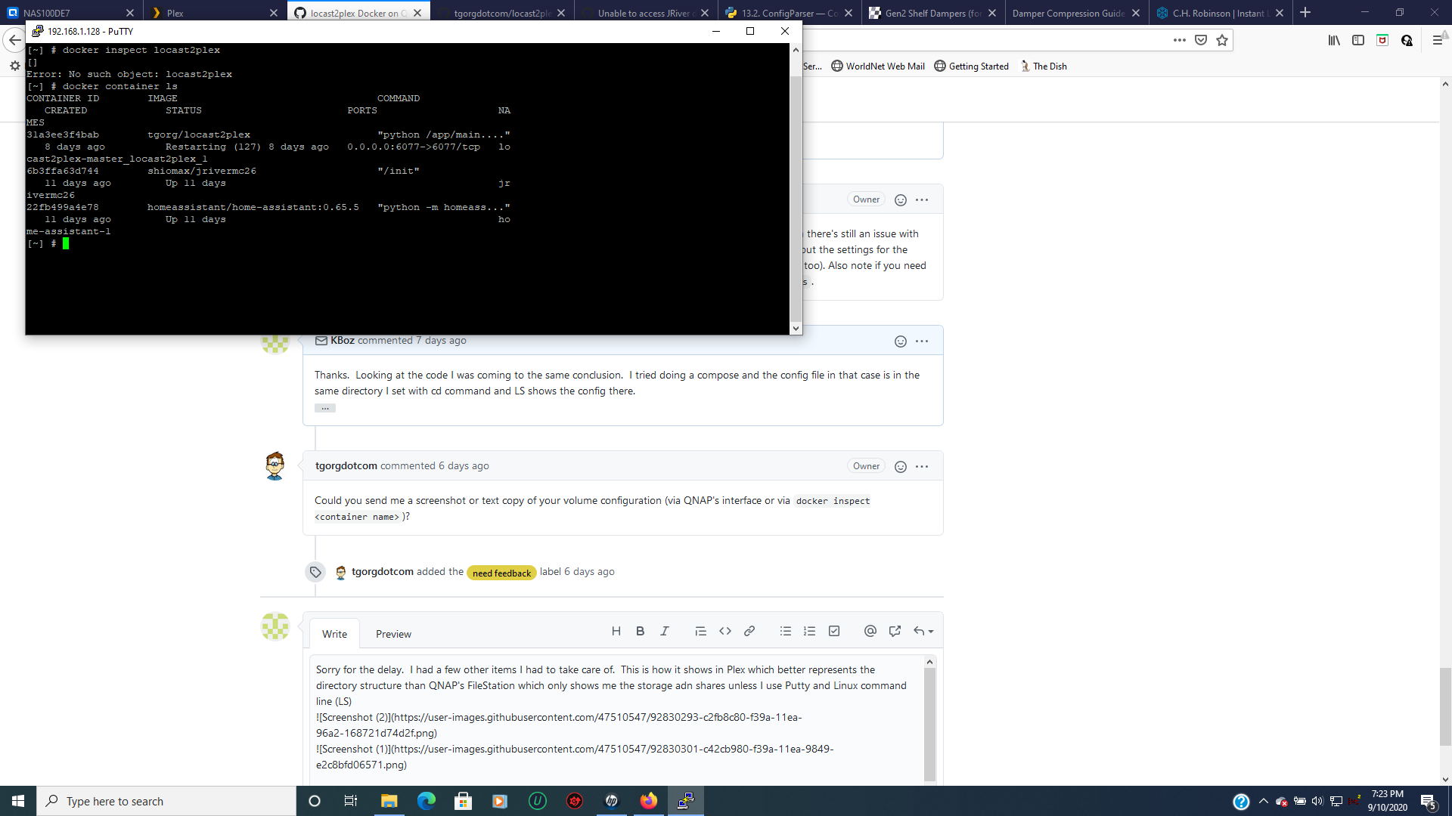Open the kebab menu on tgorgdotcom's comment
1452x816 pixels.
coord(922,466)
